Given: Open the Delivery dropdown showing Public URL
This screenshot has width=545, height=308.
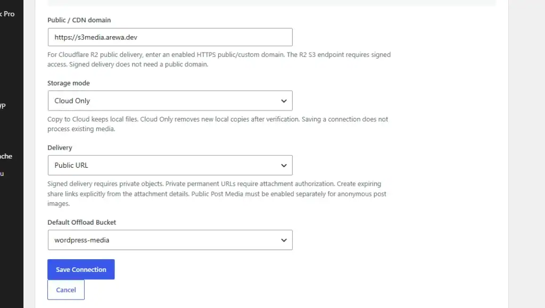Looking at the screenshot, I should pos(170,165).
